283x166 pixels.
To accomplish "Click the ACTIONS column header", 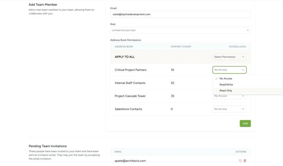I will (x=241, y=152).
